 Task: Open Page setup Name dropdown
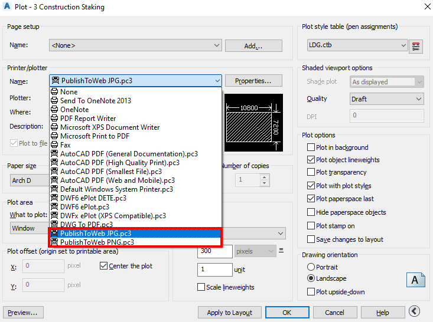tap(135, 45)
